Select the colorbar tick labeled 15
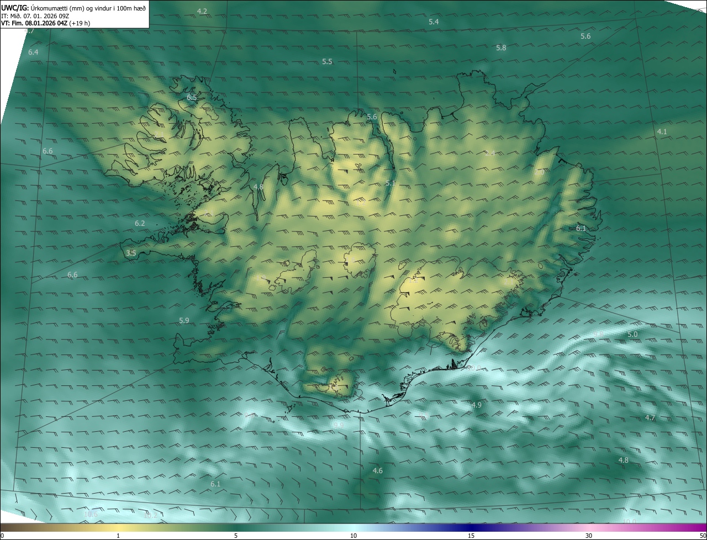This screenshot has height=540, width=707. [471, 536]
